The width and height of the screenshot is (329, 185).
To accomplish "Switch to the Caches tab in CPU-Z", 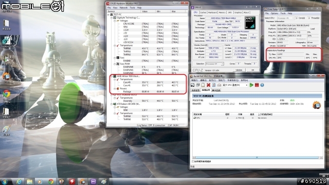I will click(203, 12).
